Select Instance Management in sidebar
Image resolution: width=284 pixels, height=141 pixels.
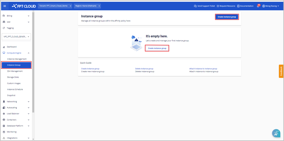coord(17,59)
